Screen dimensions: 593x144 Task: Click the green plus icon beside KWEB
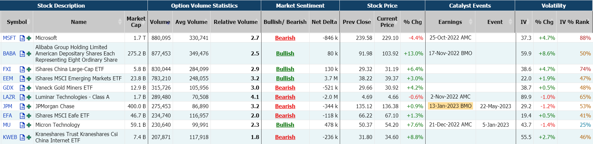[x=29, y=137]
